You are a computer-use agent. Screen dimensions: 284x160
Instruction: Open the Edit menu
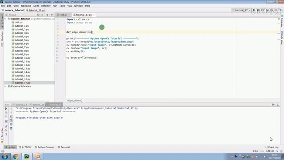click(9, 6)
